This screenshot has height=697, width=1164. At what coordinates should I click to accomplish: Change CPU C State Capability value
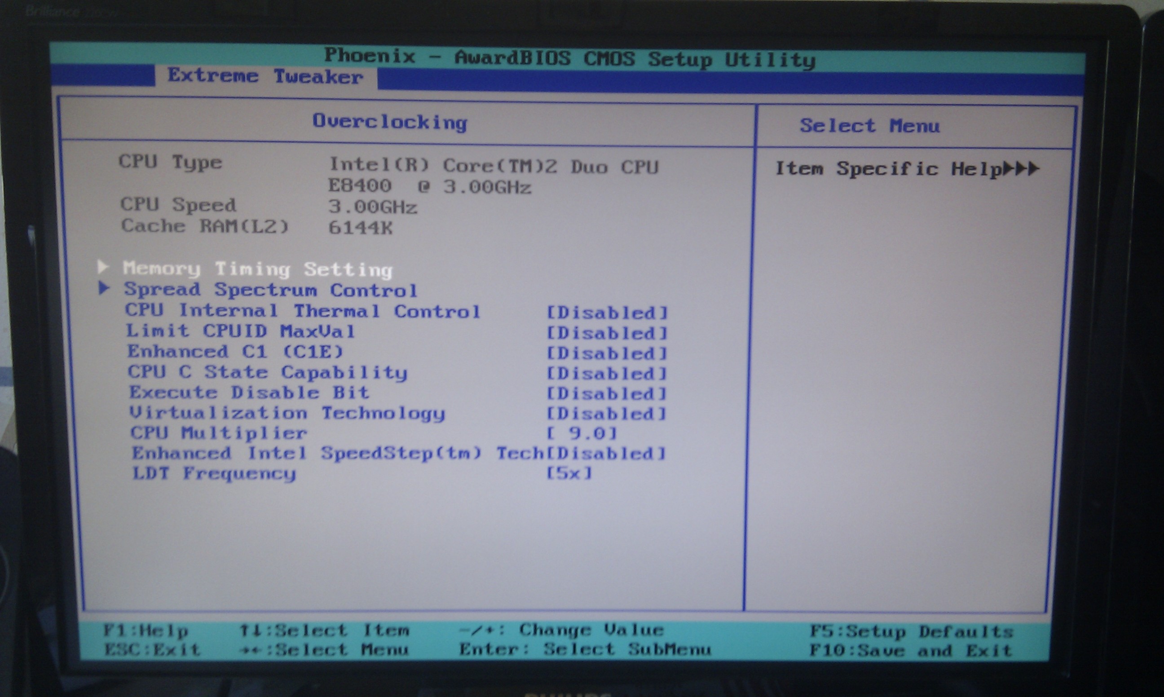607,374
